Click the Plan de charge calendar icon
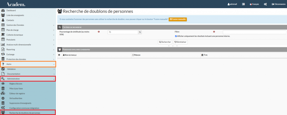 point(3,30)
